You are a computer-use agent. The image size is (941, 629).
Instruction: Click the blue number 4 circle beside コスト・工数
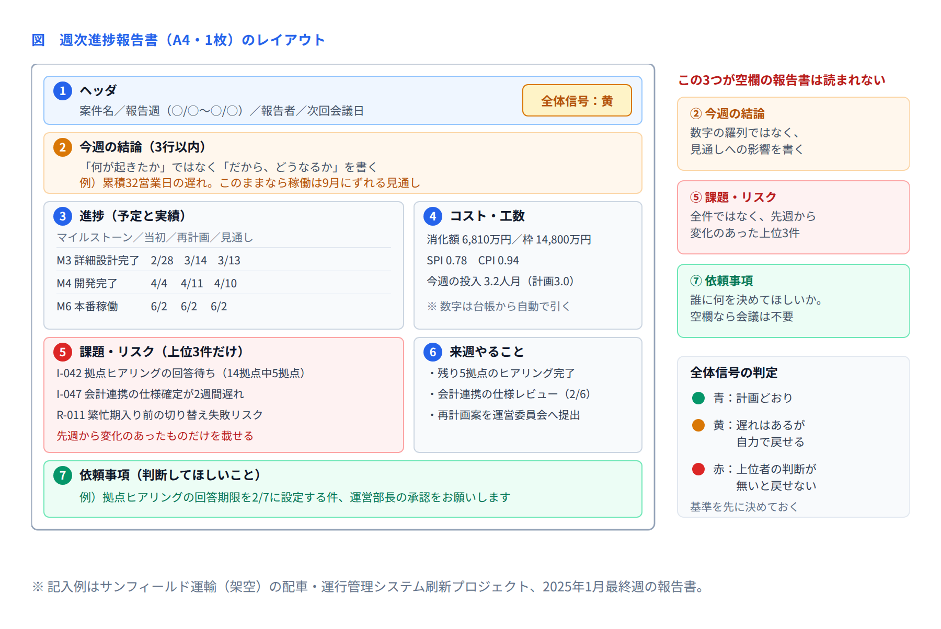[433, 216]
